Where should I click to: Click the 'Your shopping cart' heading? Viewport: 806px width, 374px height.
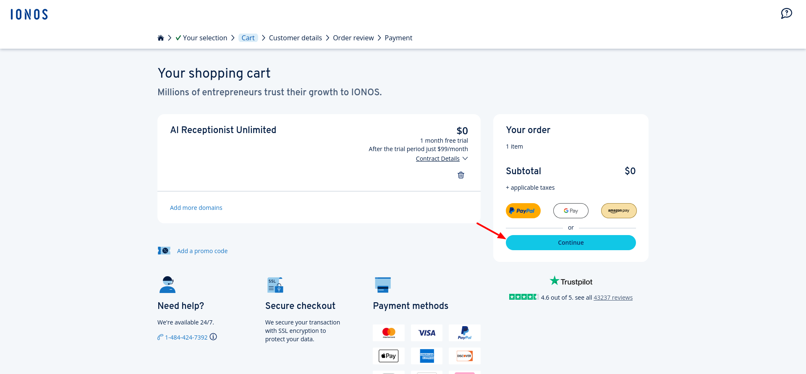pos(214,73)
